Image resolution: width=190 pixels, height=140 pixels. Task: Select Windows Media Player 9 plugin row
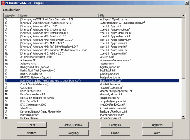[92, 50]
